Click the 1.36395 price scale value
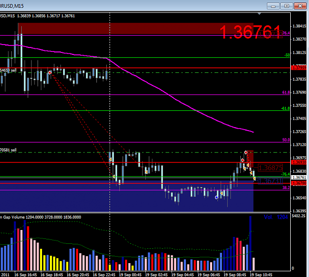This screenshot has width=309, height=277. pyautogui.click(x=299, y=211)
